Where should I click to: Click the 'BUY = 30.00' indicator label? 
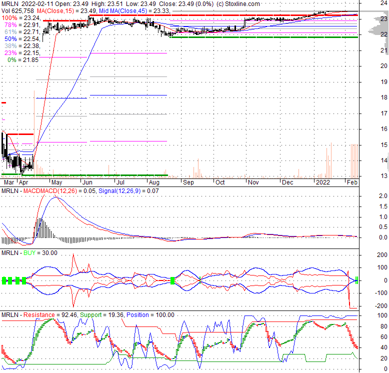point(40,252)
